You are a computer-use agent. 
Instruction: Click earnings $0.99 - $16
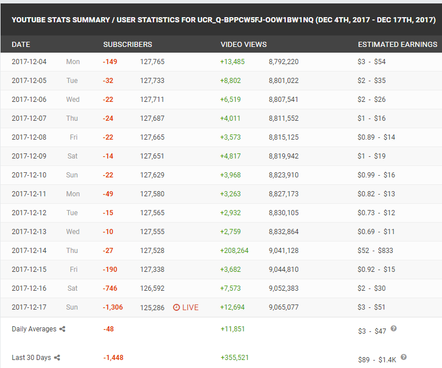tap(376, 175)
